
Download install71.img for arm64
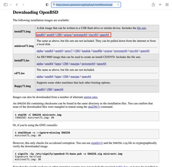click(x=50, y=35)
